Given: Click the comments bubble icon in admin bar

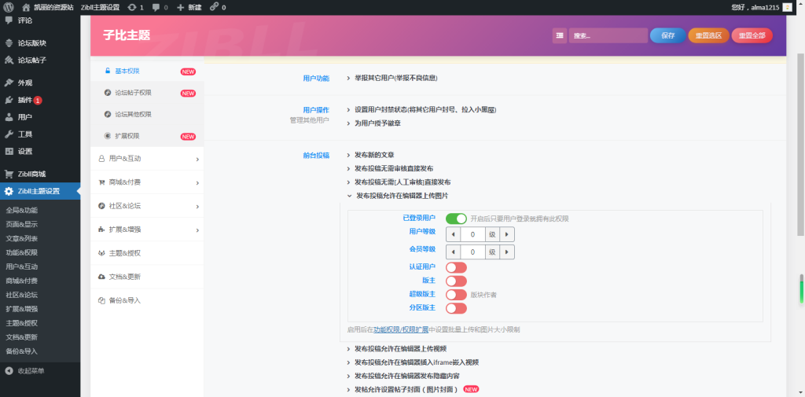Looking at the screenshot, I should pos(156,7).
